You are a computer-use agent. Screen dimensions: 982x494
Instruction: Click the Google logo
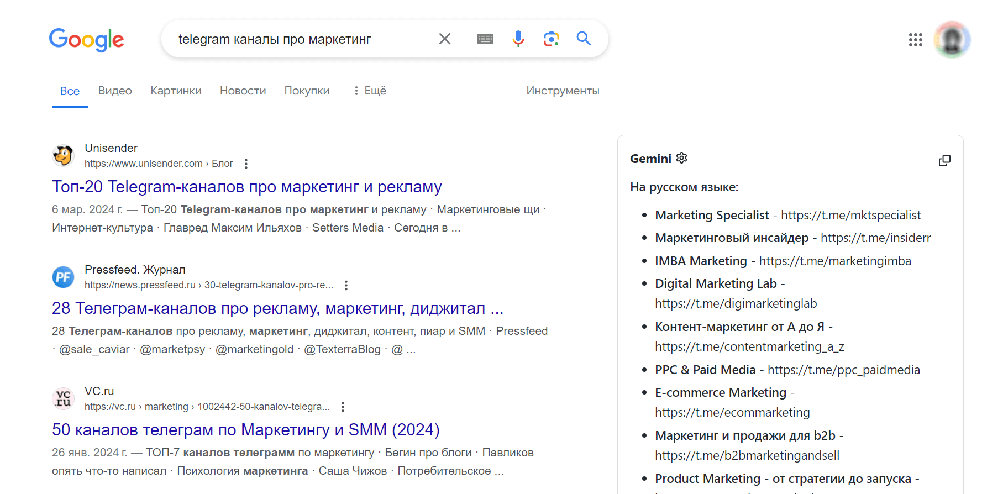click(x=86, y=39)
